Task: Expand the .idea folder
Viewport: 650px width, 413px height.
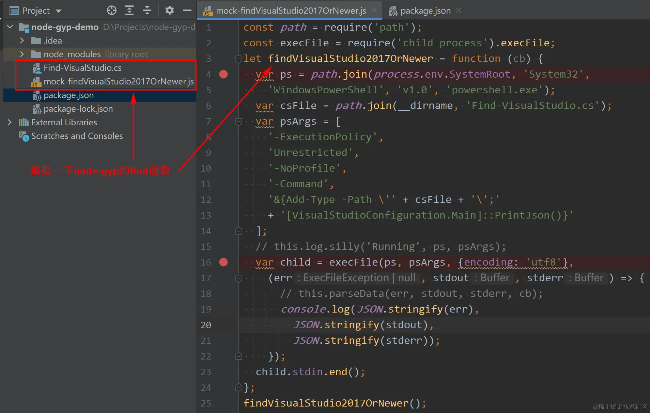Action: coord(22,41)
